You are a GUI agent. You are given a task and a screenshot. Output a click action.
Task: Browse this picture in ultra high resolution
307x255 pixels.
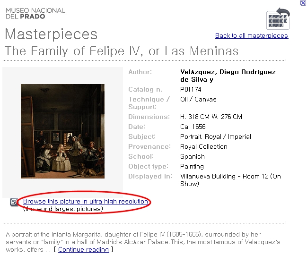(86, 201)
